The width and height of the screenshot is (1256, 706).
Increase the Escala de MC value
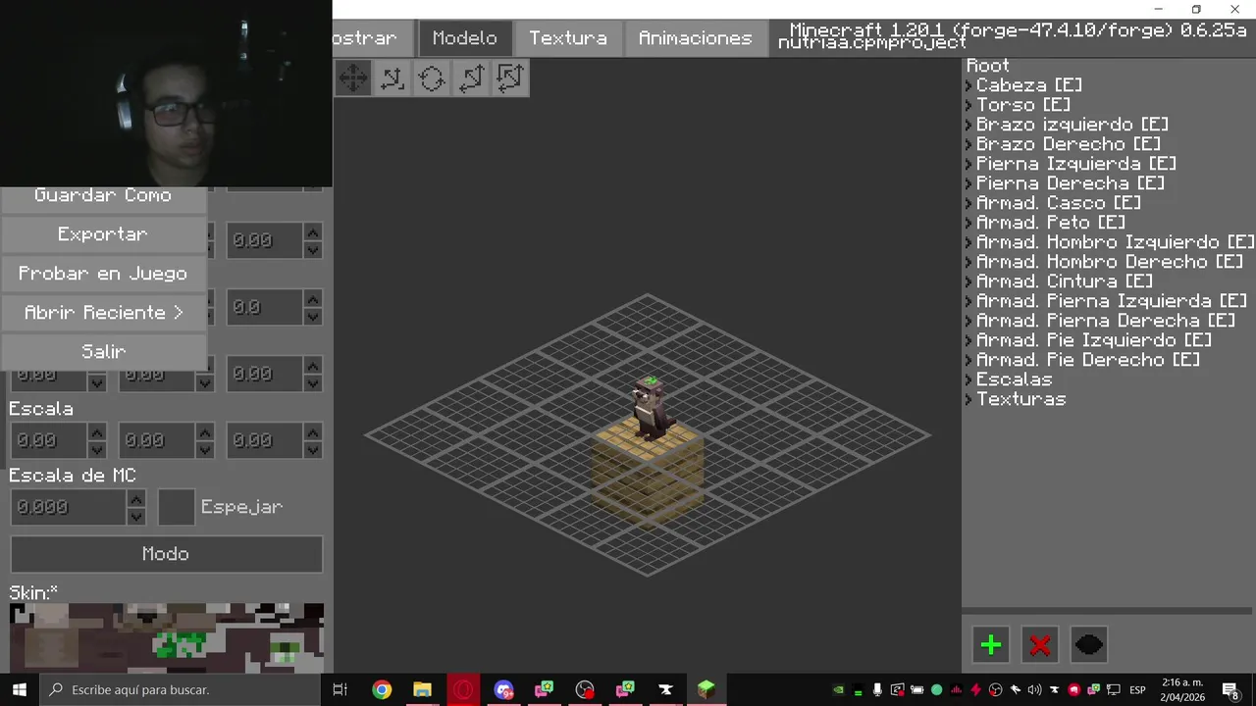tap(136, 499)
